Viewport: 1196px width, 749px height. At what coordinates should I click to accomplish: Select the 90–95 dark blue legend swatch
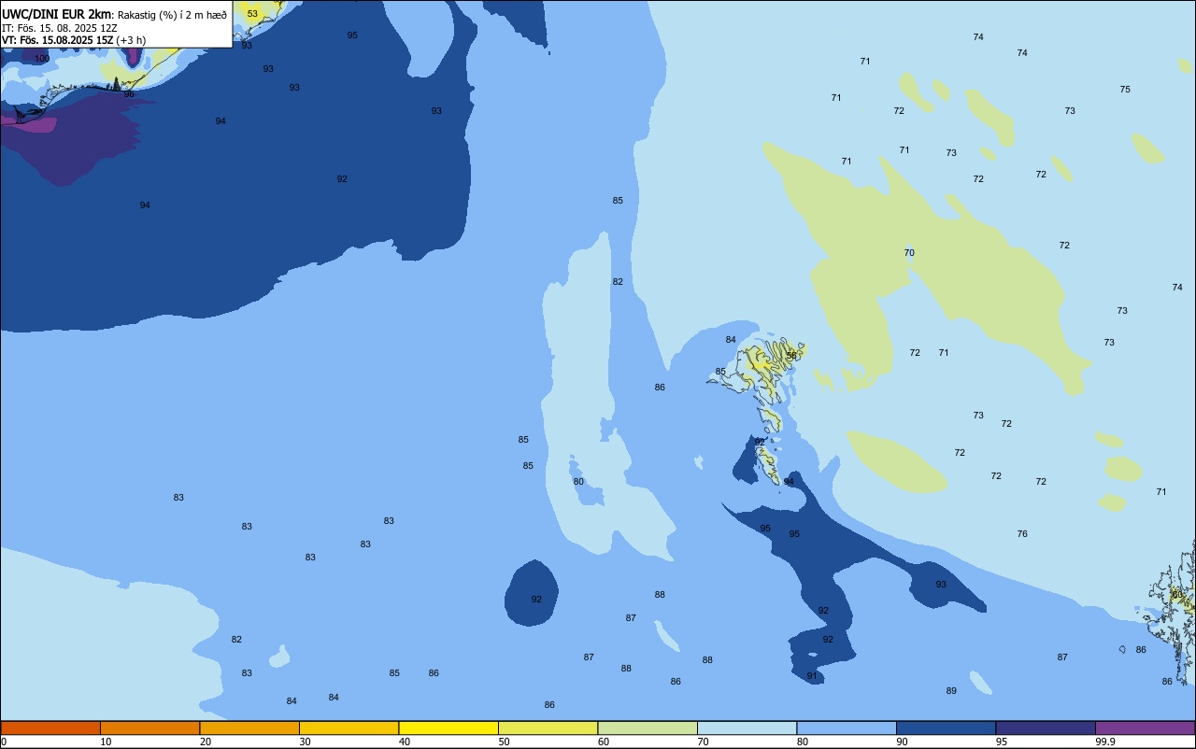coord(946,728)
